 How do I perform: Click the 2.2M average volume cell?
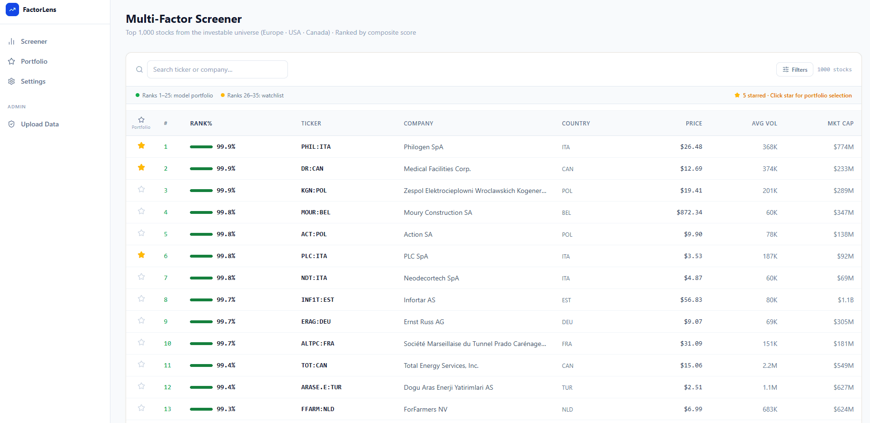[770, 365]
